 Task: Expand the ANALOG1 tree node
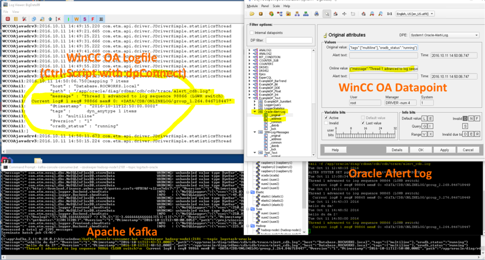250,50
